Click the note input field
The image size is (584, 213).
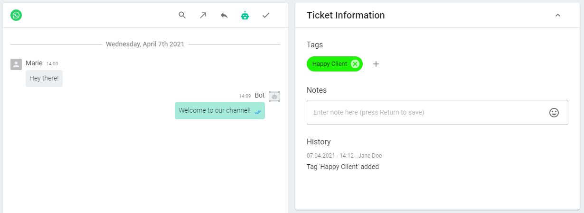[x=437, y=113]
